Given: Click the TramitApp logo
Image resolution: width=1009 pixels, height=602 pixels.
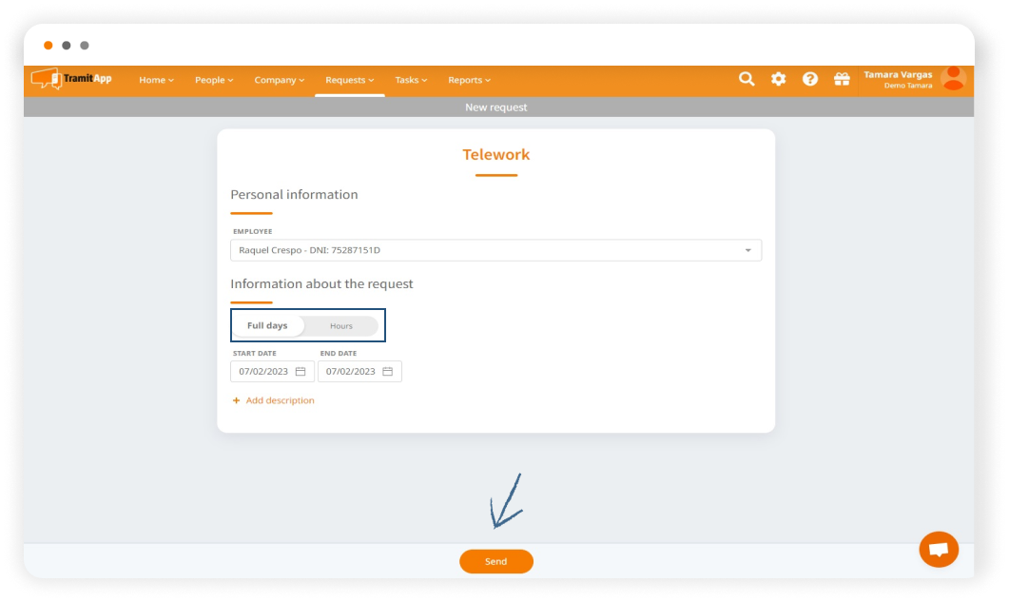Looking at the screenshot, I should [71, 79].
